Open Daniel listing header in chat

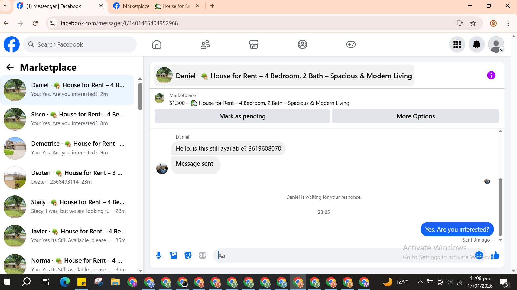point(284,76)
